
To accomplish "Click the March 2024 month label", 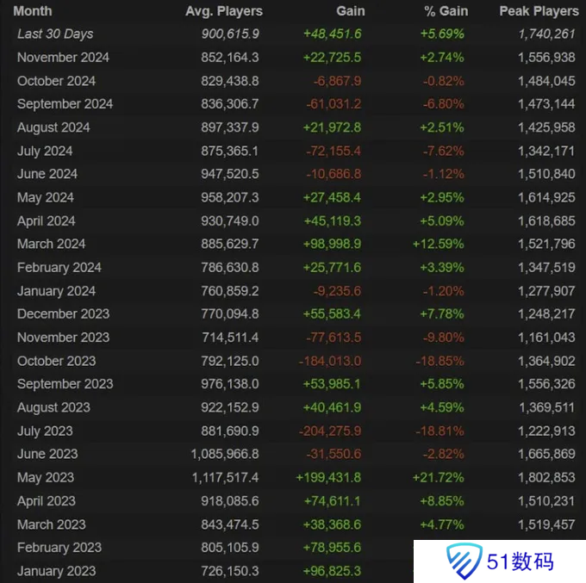I will coord(51,244).
